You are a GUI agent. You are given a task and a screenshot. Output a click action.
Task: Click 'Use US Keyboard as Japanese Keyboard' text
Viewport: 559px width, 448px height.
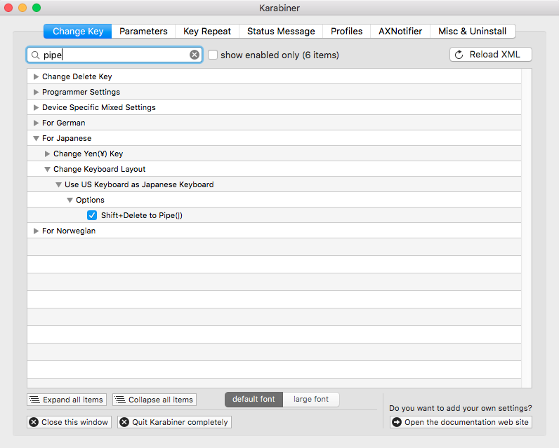coord(139,184)
